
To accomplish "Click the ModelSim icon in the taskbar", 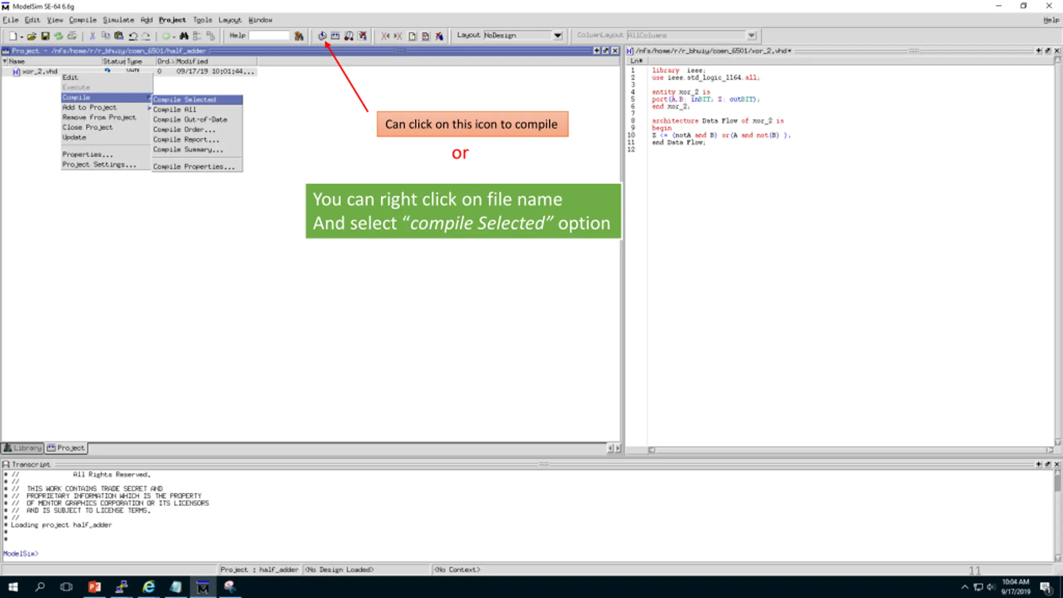I will 203,587.
